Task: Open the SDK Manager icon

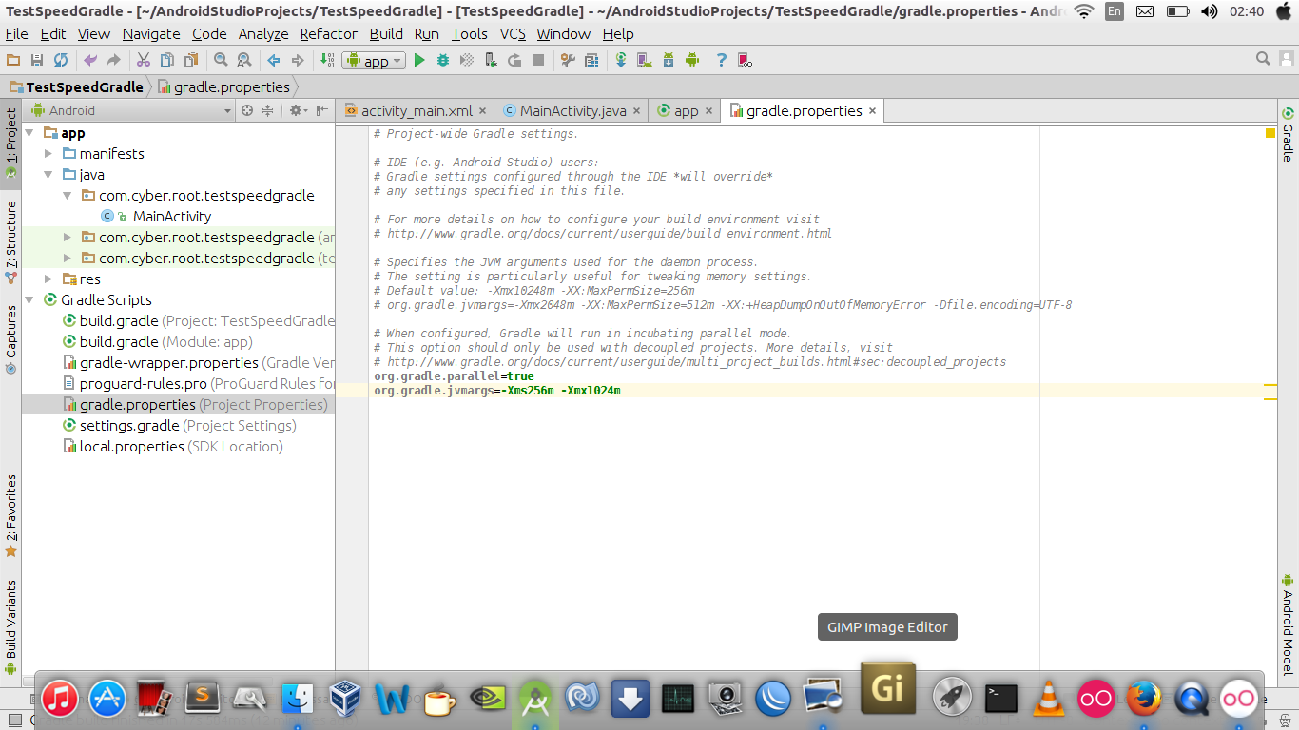Action: click(669, 59)
